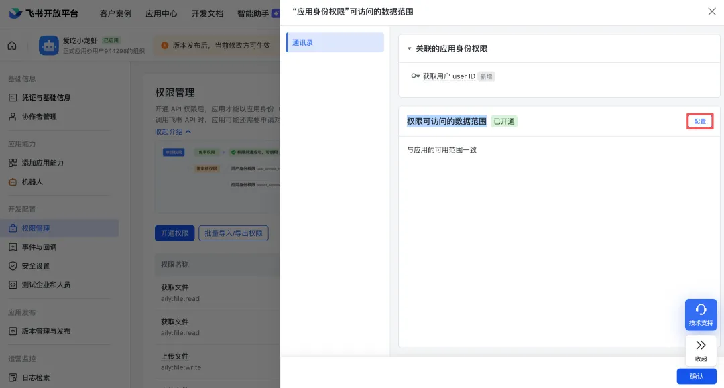Open 安全设置 shield icon
This screenshot has height=388, width=724.
13,266
